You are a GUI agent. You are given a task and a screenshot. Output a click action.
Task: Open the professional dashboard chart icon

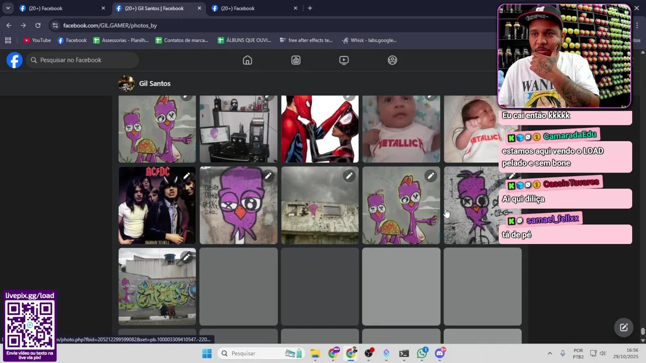click(296, 60)
